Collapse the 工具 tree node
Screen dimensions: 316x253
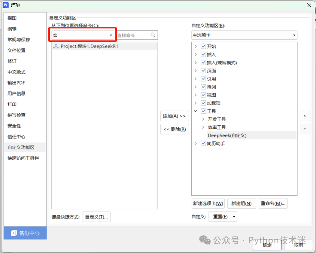pyautogui.click(x=195, y=111)
